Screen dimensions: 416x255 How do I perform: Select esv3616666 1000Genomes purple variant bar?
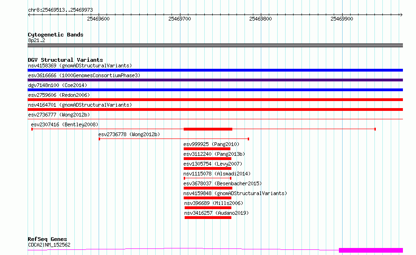215,80
